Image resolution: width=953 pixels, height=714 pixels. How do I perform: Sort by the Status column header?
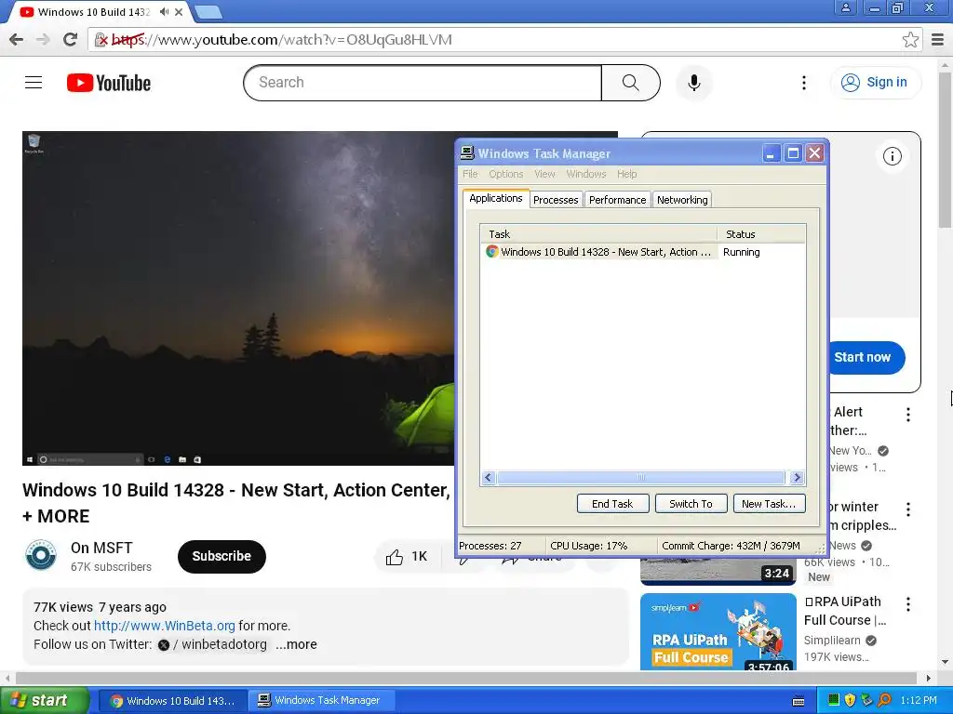(x=761, y=234)
